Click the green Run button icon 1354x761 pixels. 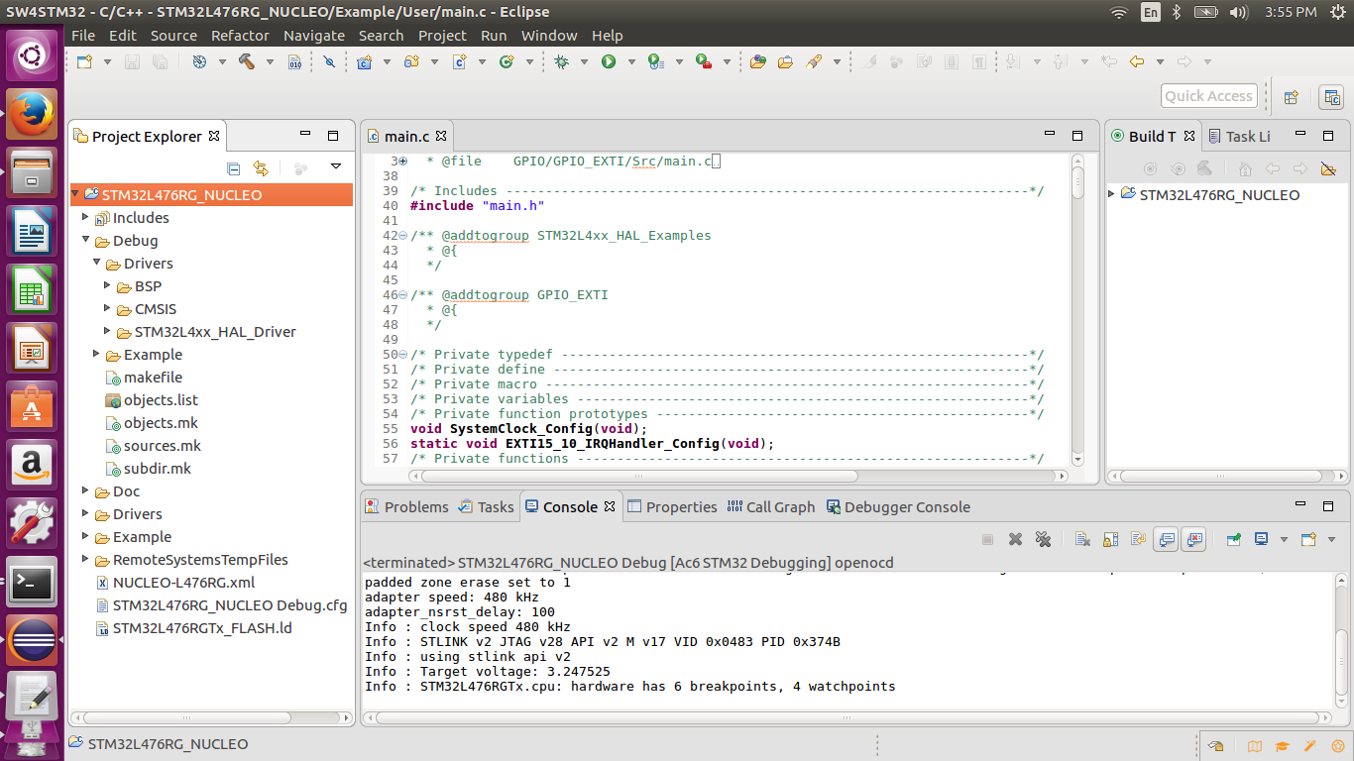point(609,61)
